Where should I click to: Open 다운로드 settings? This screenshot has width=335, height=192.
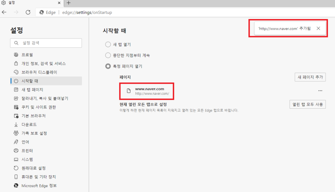tap(46, 124)
